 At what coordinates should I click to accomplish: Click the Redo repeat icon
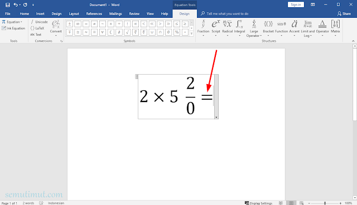pyautogui.click(x=25, y=5)
